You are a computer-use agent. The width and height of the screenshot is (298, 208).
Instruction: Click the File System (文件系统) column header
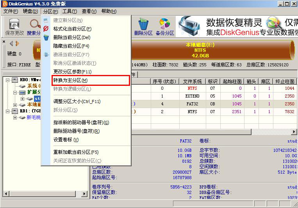coord(192,82)
